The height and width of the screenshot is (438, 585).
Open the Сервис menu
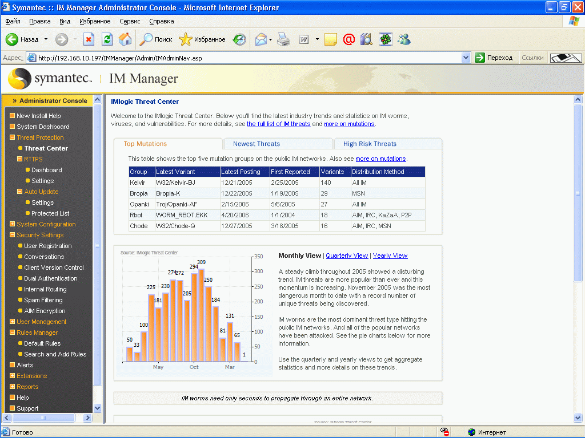point(130,21)
